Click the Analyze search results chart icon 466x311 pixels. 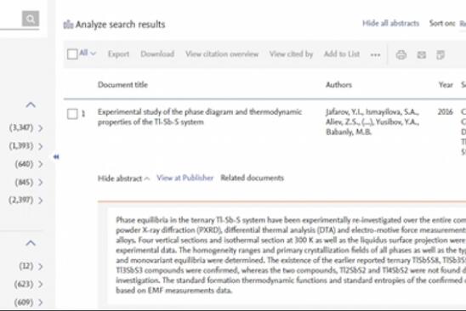coord(68,25)
